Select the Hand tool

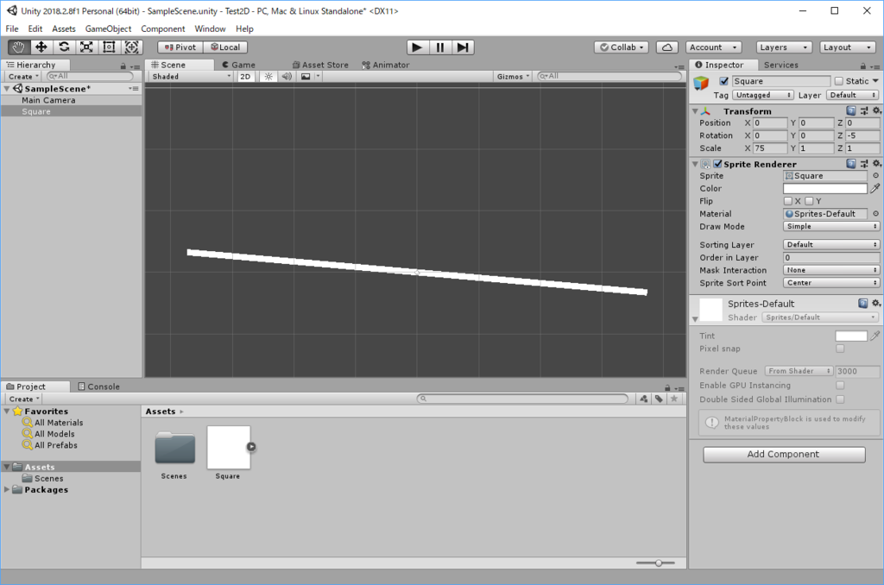(x=19, y=47)
